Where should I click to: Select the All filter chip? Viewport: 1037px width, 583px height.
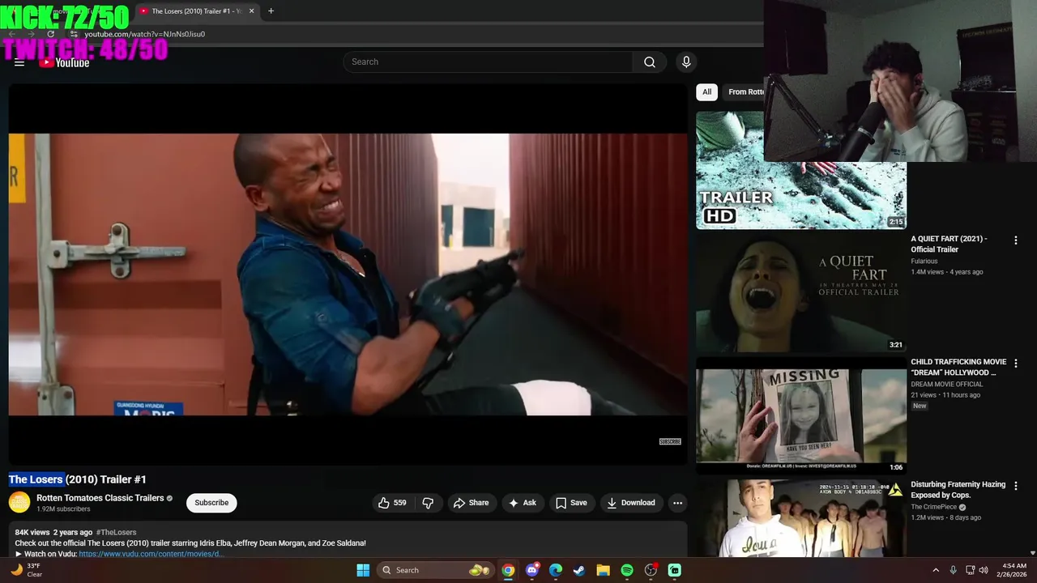[706, 92]
